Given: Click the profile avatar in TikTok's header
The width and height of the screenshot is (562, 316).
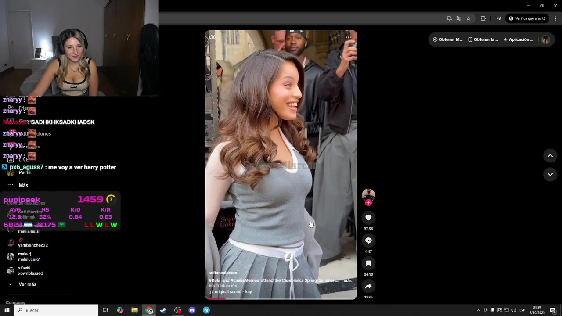Looking at the screenshot, I should click(546, 39).
